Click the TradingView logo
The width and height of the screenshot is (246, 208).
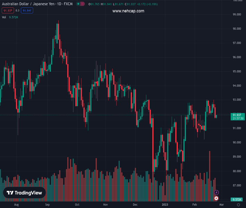pyautogui.click(x=25, y=193)
